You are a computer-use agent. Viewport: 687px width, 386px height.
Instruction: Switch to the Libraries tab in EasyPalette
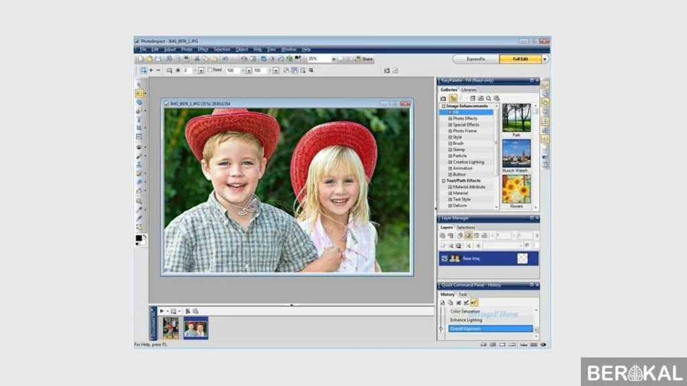click(x=468, y=90)
